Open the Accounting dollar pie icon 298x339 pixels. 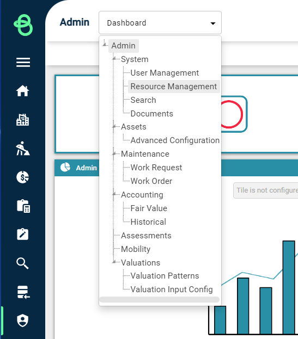(x=23, y=177)
